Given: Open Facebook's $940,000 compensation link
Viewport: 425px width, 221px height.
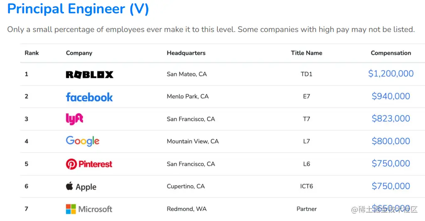Looking at the screenshot, I should [391, 96].
